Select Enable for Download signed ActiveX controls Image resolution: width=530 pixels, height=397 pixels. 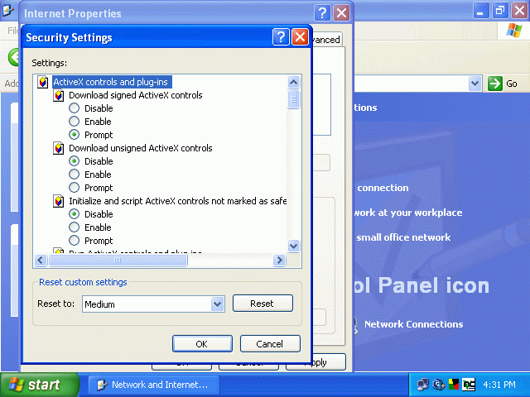click(74, 122)
